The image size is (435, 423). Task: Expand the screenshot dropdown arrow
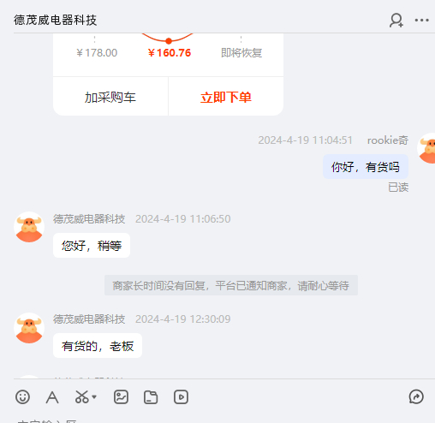(94, 396)
